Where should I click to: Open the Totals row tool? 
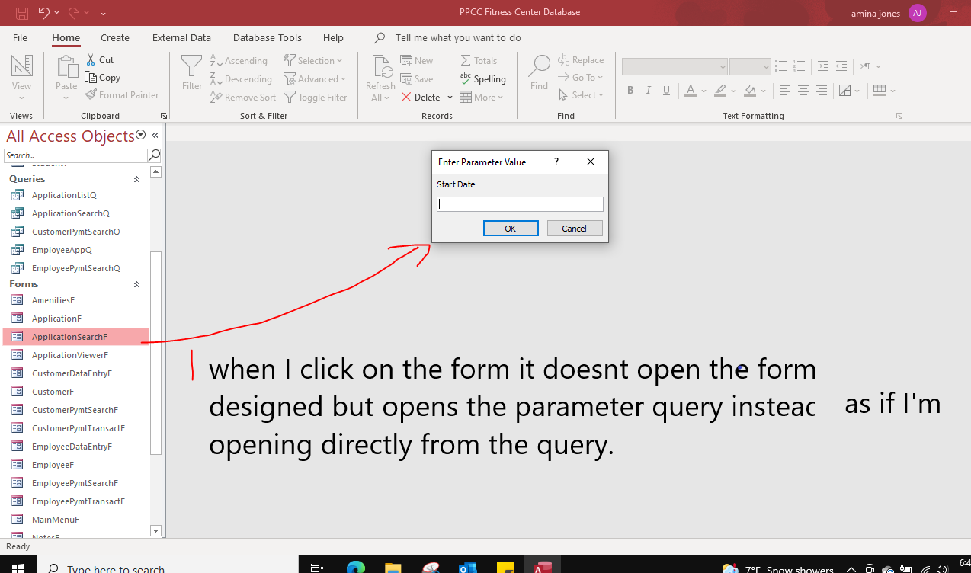479,60
